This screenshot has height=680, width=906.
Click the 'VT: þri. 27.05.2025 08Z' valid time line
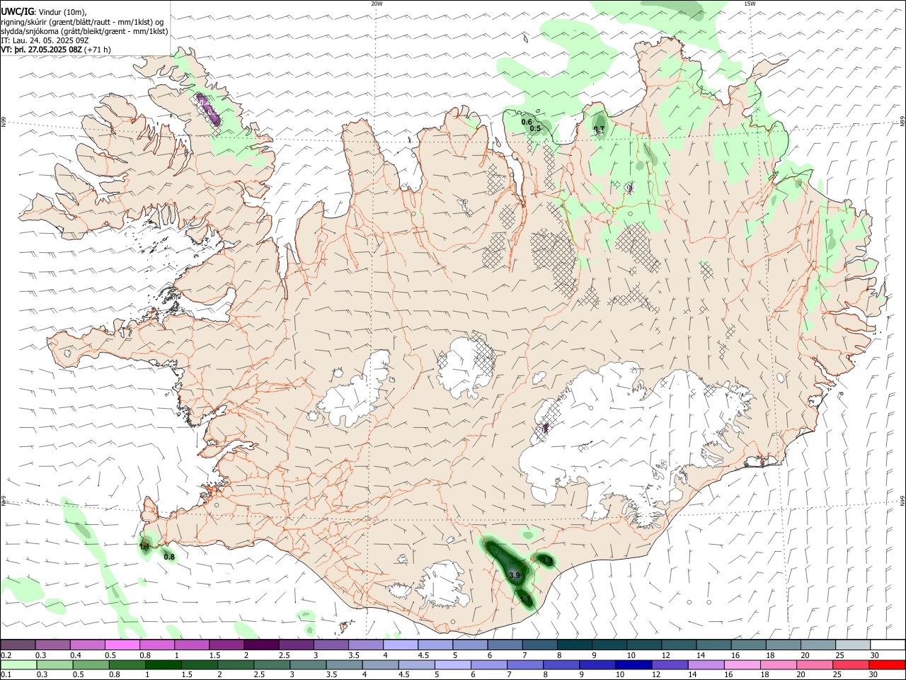tap(42, 50)
